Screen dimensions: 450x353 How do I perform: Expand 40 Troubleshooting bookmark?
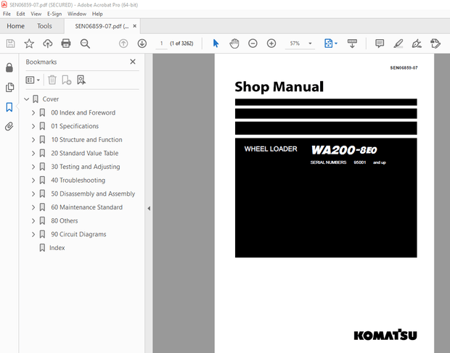(33, 180)
